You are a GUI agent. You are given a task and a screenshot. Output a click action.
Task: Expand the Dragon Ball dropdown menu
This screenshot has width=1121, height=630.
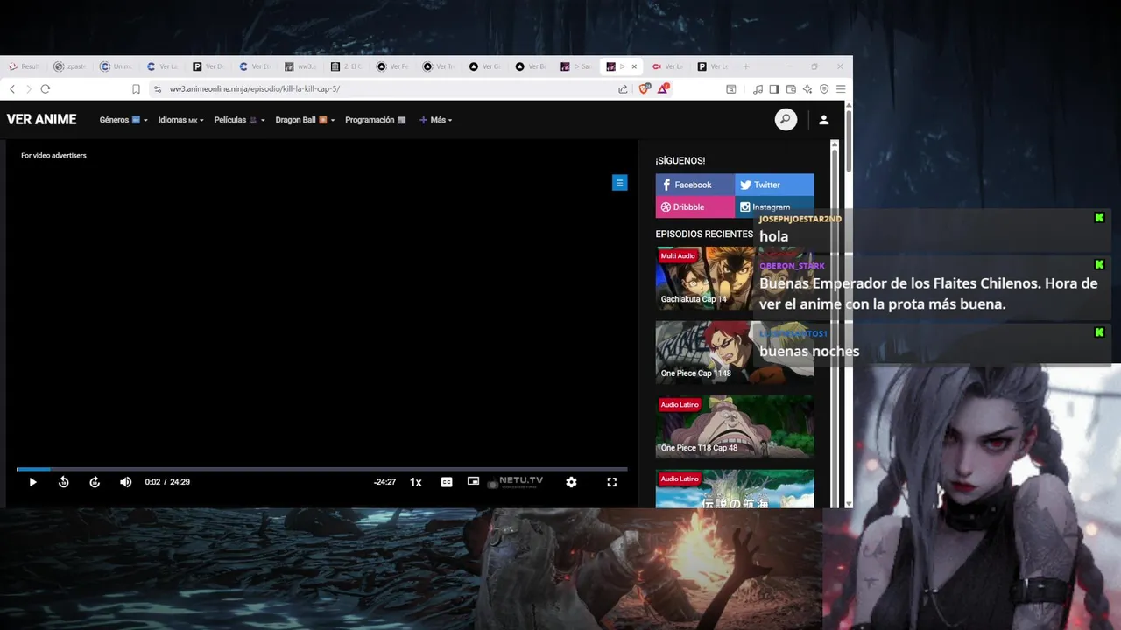[x=305, y=120]
